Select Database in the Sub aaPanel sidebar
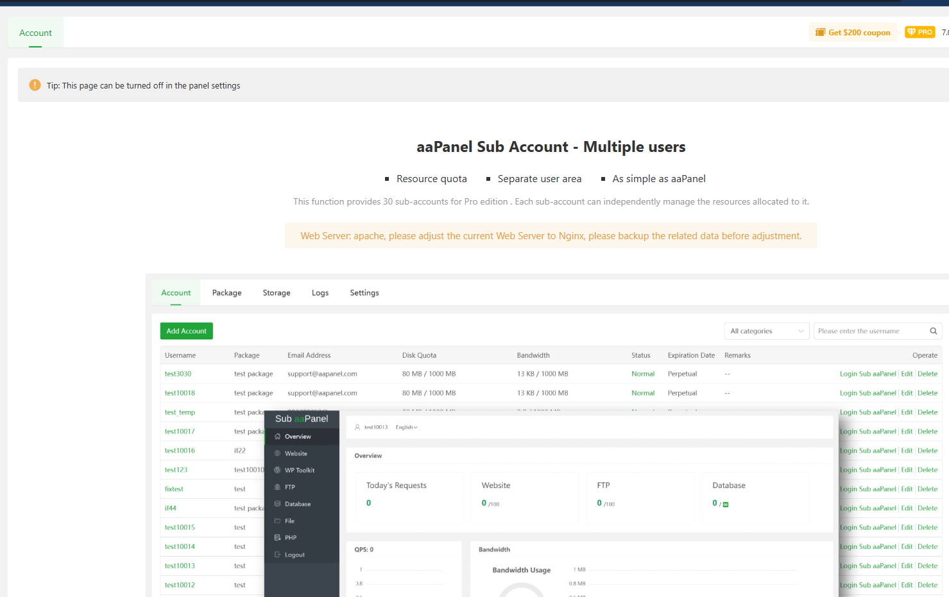 click(x=297, y=504)
